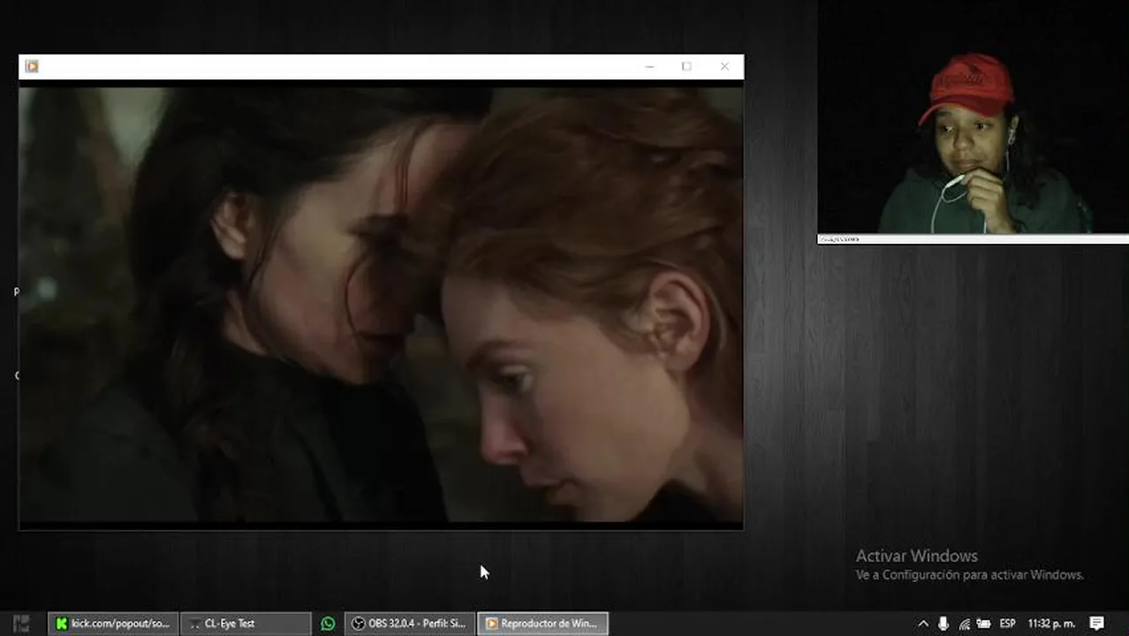Switch to the OBS 32.0.4 taskbar window
This screenshot has width=1129, height=636.
(x=410, y=624)
